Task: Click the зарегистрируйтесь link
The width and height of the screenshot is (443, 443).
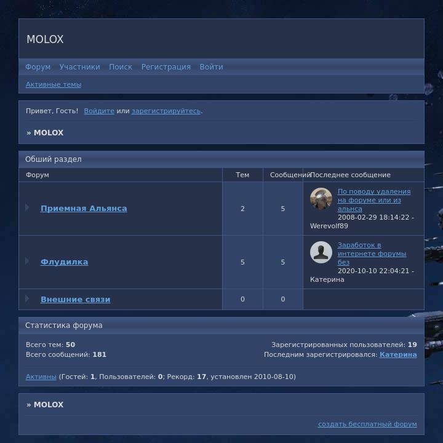Action: 166,111
